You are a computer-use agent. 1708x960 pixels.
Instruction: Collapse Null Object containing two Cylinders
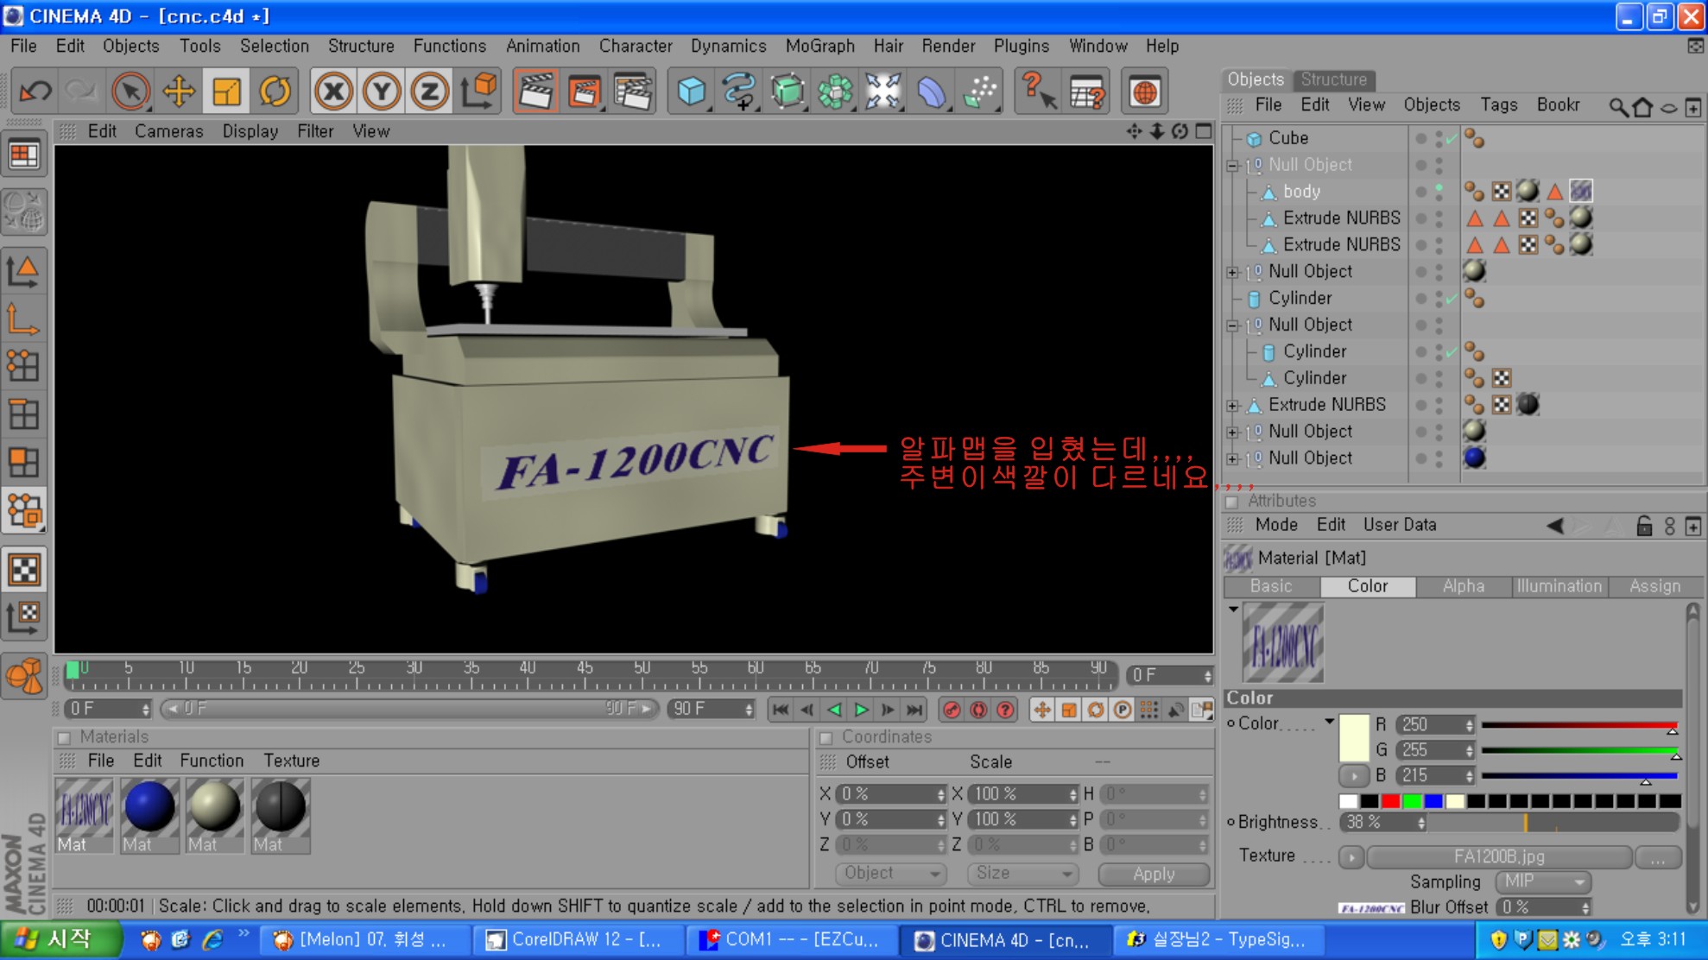point(1233,325)
